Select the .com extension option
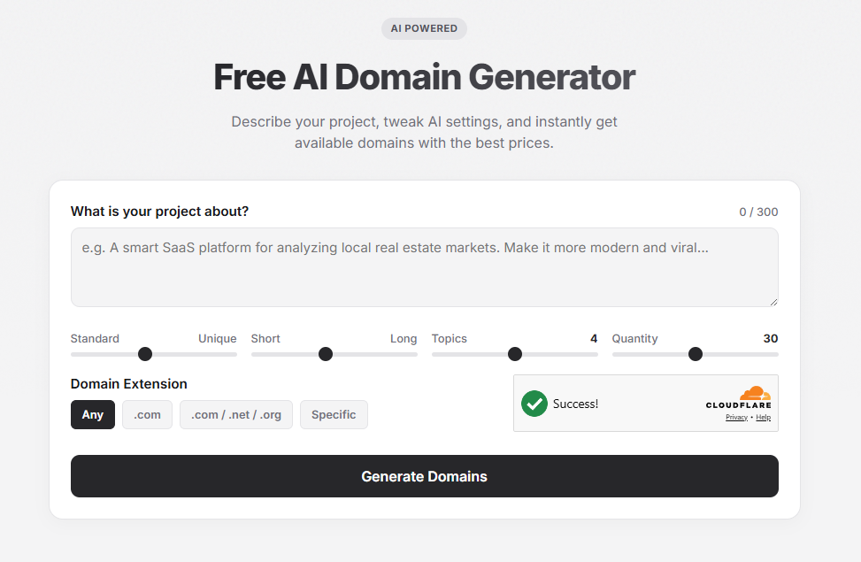The height and width of the screenshot is (562, 861). (147, 414)
